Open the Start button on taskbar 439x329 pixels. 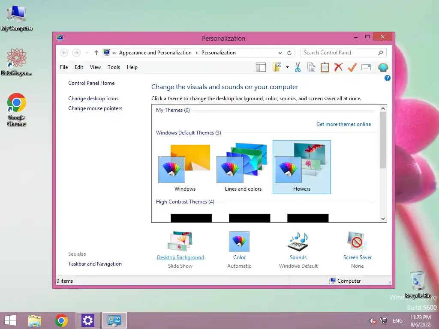pyautogui.click(x=10, y=320)
